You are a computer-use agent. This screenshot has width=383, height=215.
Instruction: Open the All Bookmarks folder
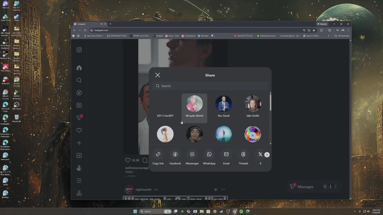(342, 36)
